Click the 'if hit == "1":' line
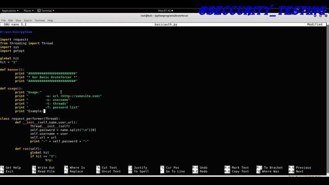The width and height of the screenshot is (329, 185). 43,156
